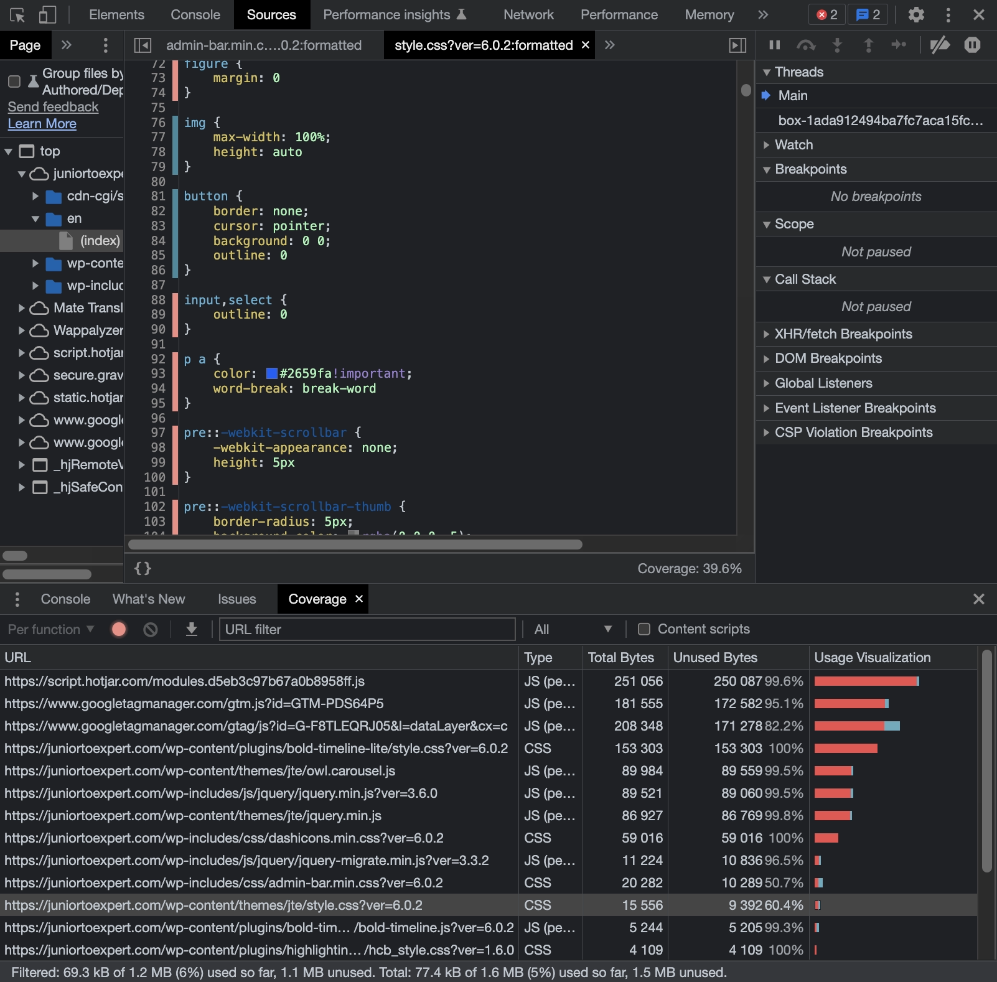Click the Send feedback link
Screen dimensions: 997x982
(53, 107)
